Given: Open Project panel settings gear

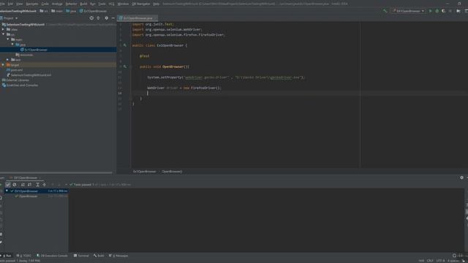Looking at the screenshot, I should tap(106, 18).
